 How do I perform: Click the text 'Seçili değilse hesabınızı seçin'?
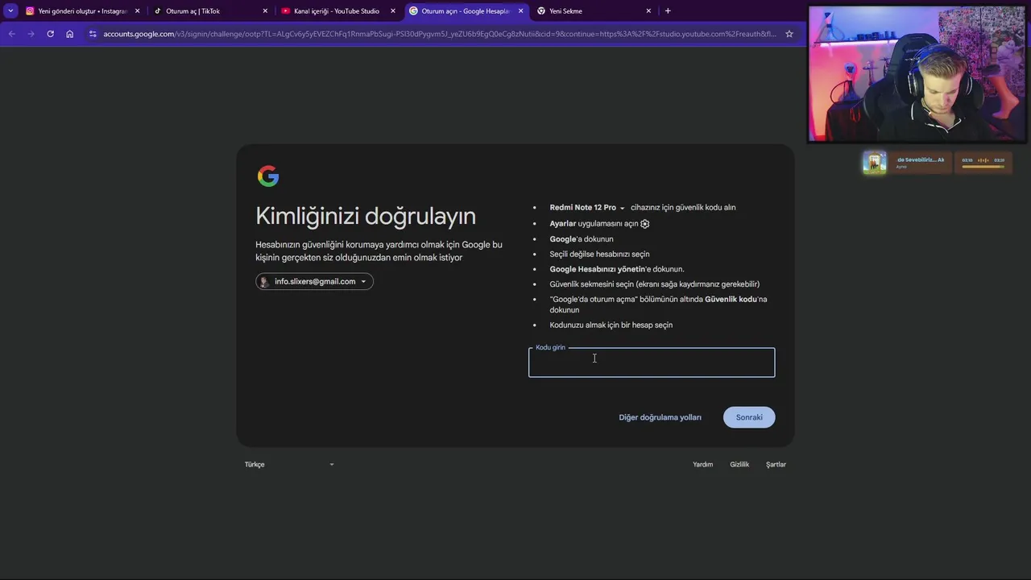(x=599, y=255)
